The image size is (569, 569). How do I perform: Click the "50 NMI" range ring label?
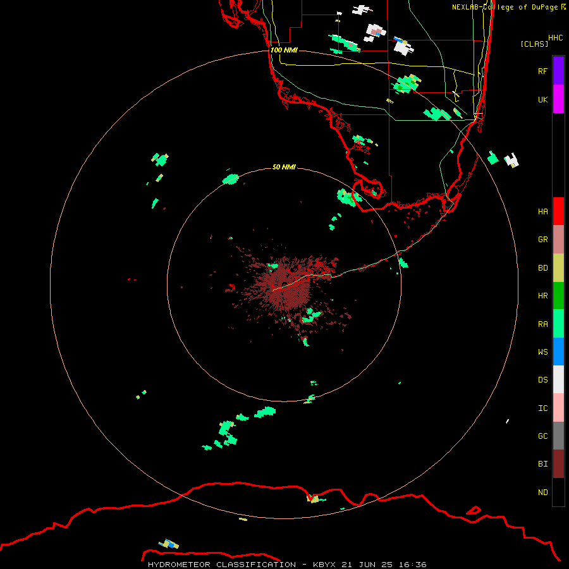point(284,167)
